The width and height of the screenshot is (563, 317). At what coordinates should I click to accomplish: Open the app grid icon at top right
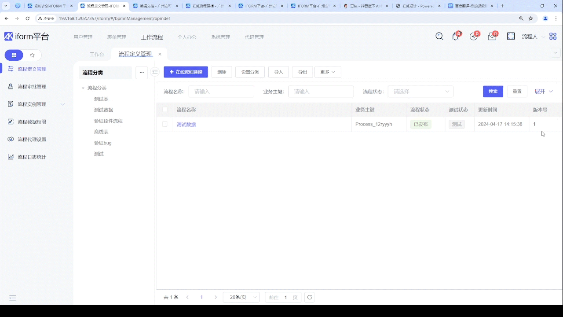pyautogui.click(x=553, y=37)
